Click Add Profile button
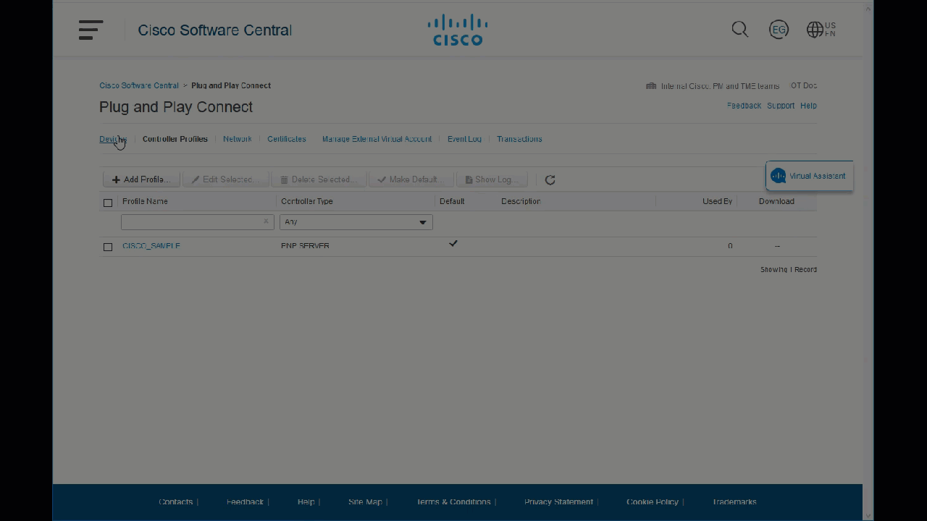 [x=141, y=179]
